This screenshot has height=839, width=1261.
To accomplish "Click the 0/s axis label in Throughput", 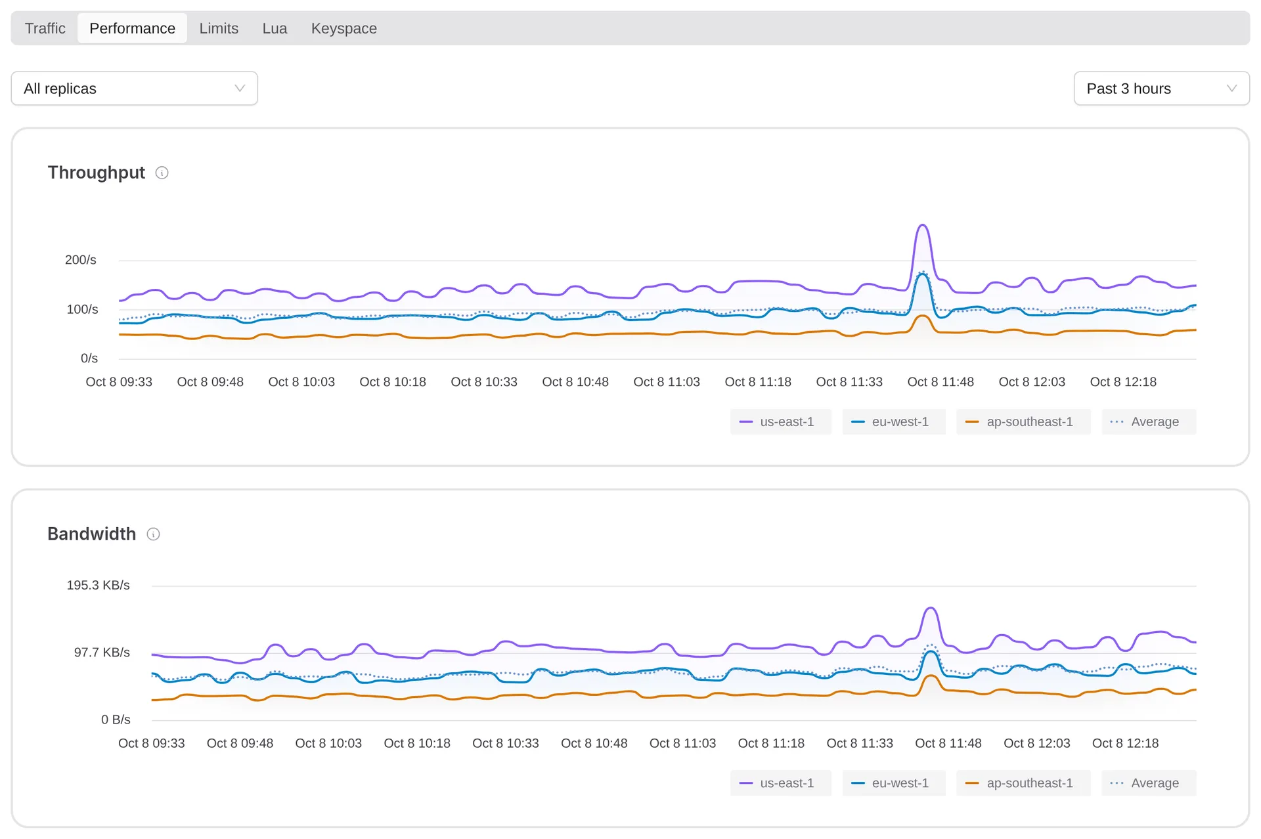I will [89, 358].
